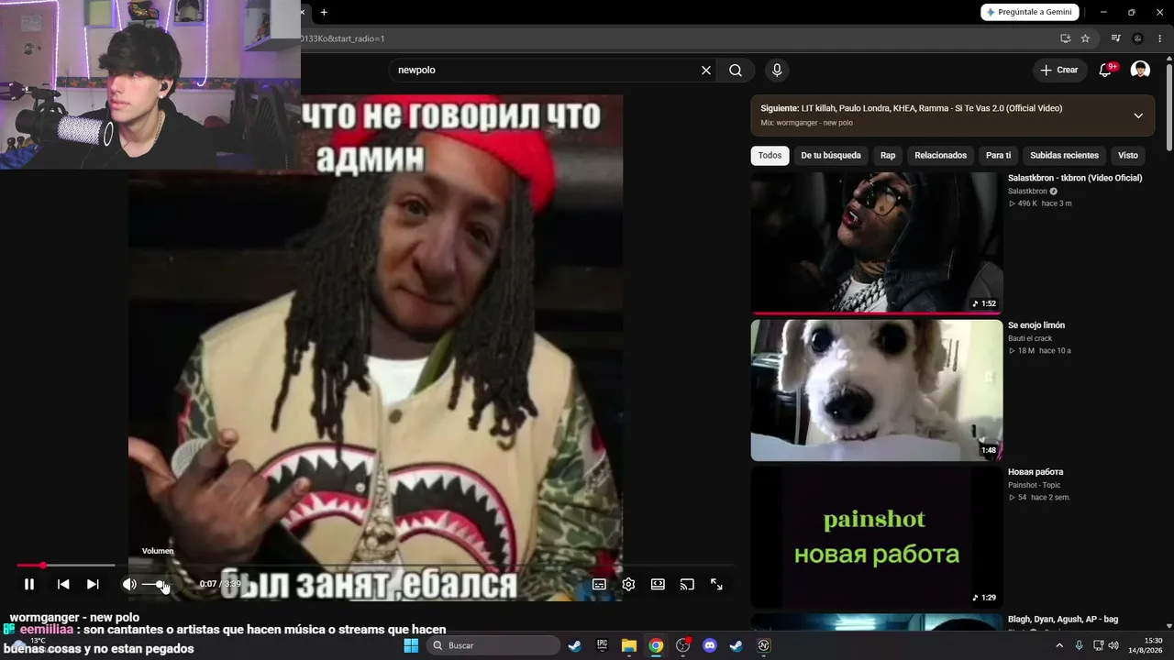Viewport: 1174px width, 660px height.
Task: Open the Chrome three-dot menu
Action: click(x=1159, y=38)
